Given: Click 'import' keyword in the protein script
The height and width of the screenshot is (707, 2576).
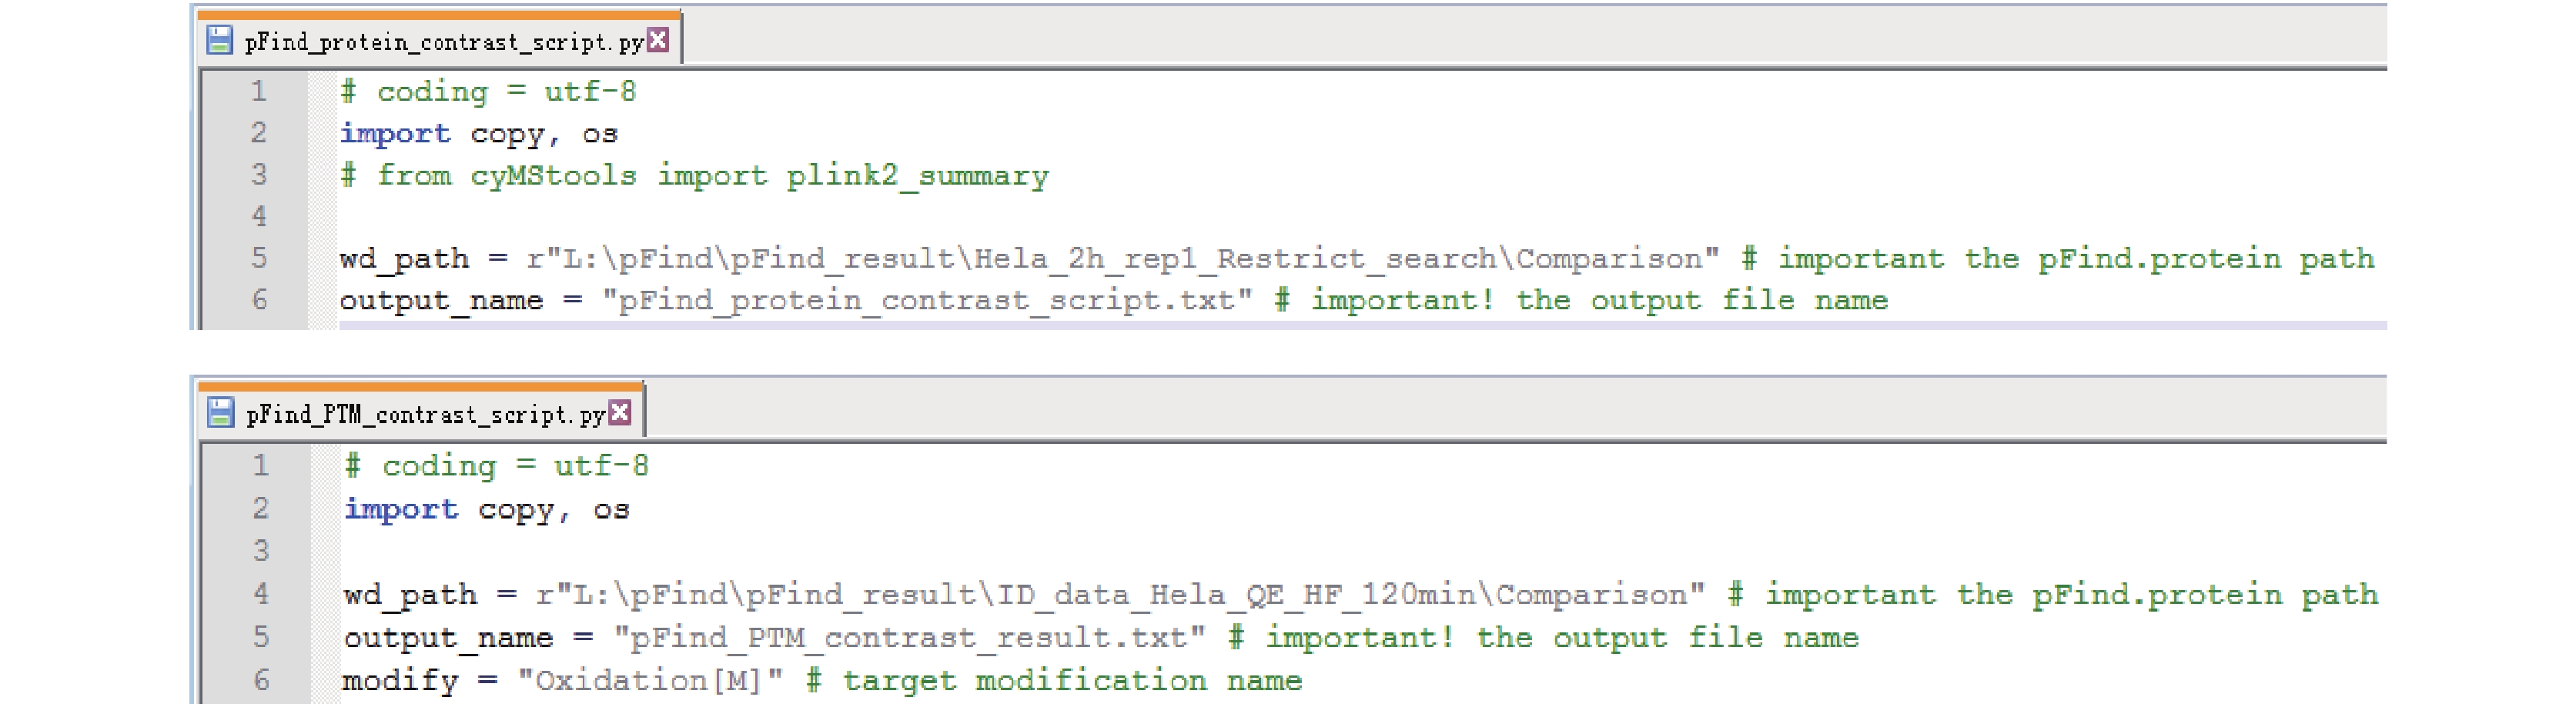Looking at the screenshot, I should coord(395,134).
